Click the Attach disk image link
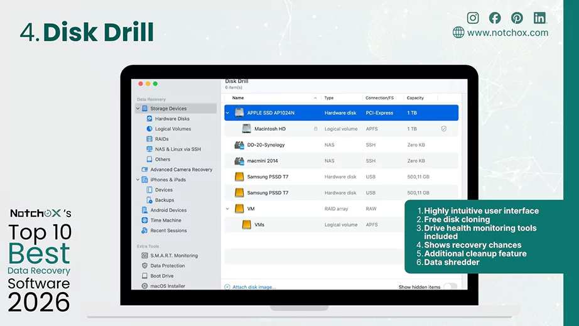The width and height of the screenshot is (579, 326). (x=254, y=287)
